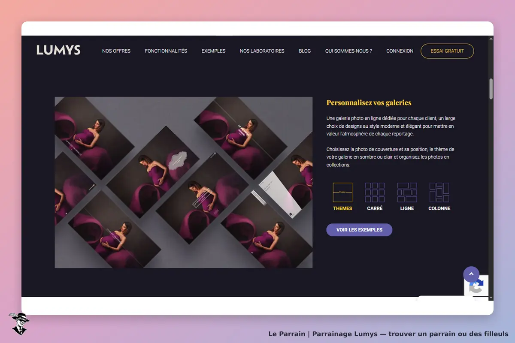Click the LUMYS logo
Image resolution: width=515 pixels, height=343 pixels.
[x=58, y=50]
